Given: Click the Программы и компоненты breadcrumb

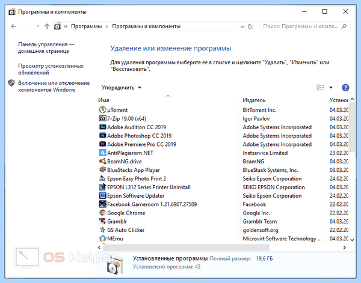Looking at the screenshot, I should [x=146, y=26].
